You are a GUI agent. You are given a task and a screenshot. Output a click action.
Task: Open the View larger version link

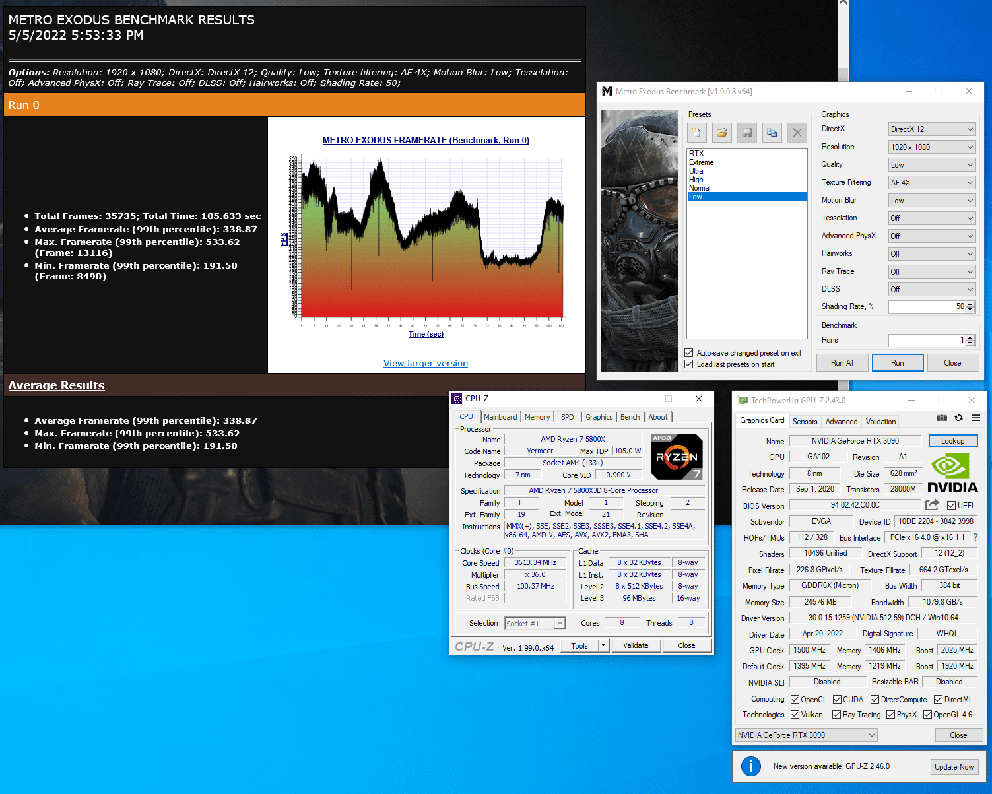point(426,364)
